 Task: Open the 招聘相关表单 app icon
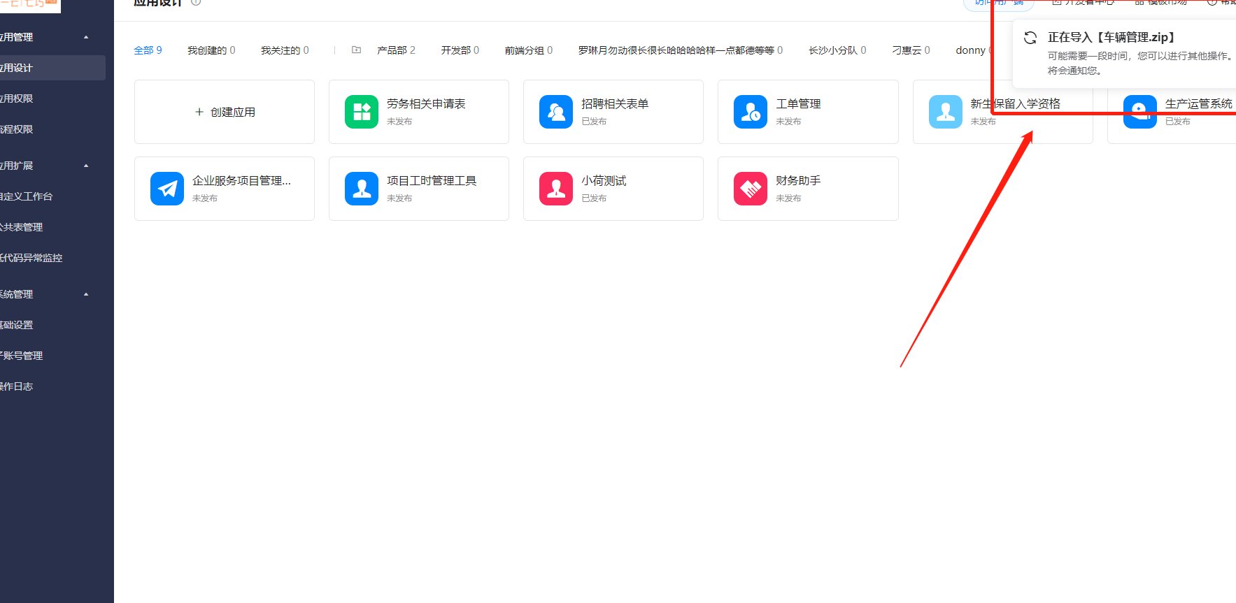tap(556, 112)
